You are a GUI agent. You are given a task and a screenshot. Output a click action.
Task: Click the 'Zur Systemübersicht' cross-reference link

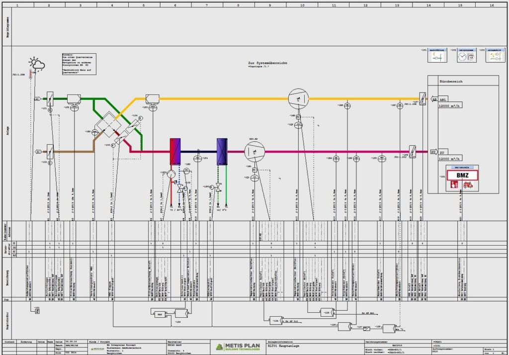(266, 64)
